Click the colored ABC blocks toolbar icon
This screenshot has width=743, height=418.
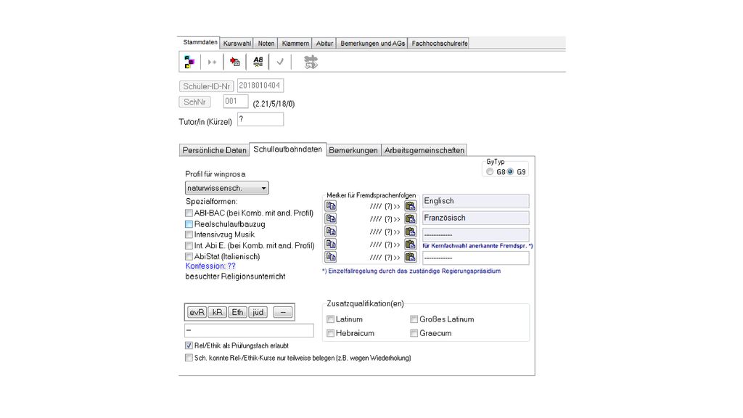189,62
